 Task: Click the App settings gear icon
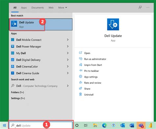tap(81, 76)
